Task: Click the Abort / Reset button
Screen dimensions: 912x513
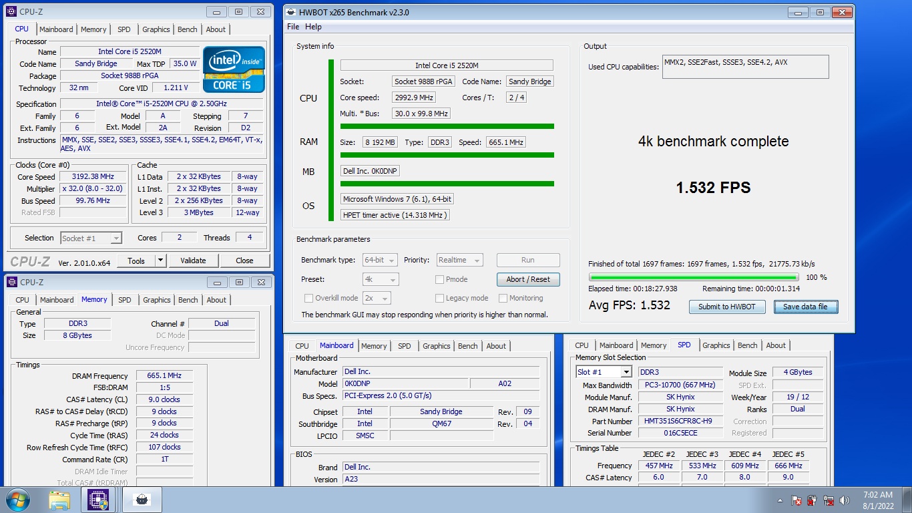Action: 528,279
